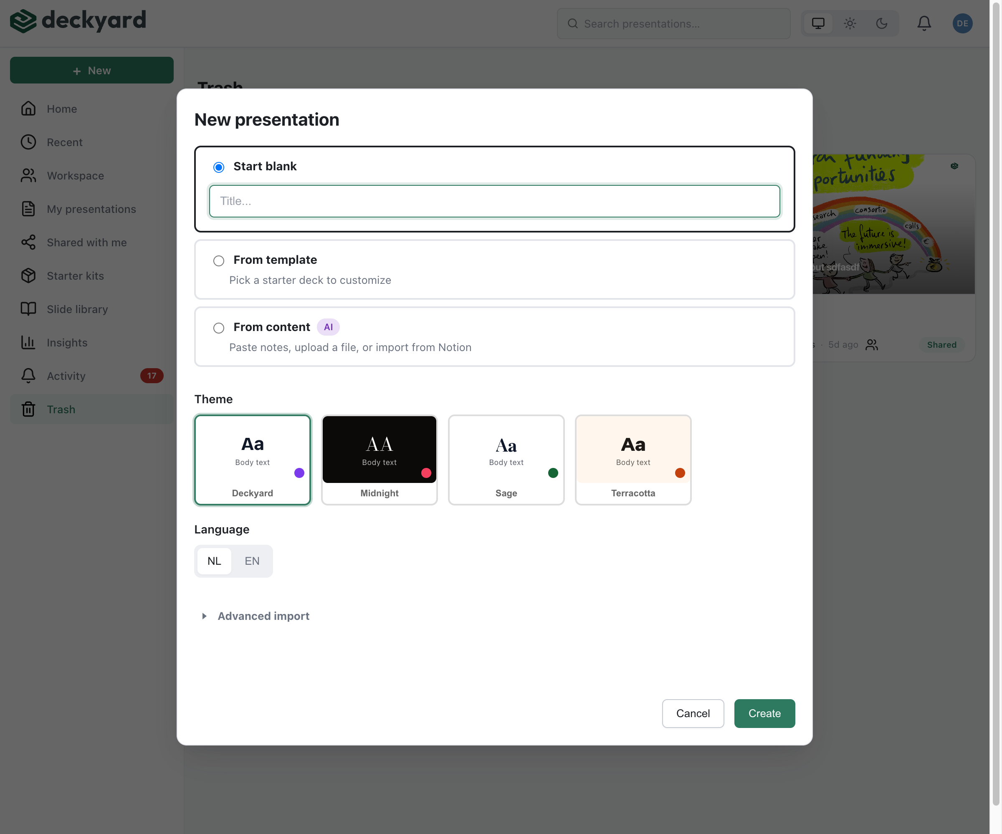Click the Starter kits box icon
Image resolution: width=1002 pixels, height=834 pixels.
pos(28,276)
